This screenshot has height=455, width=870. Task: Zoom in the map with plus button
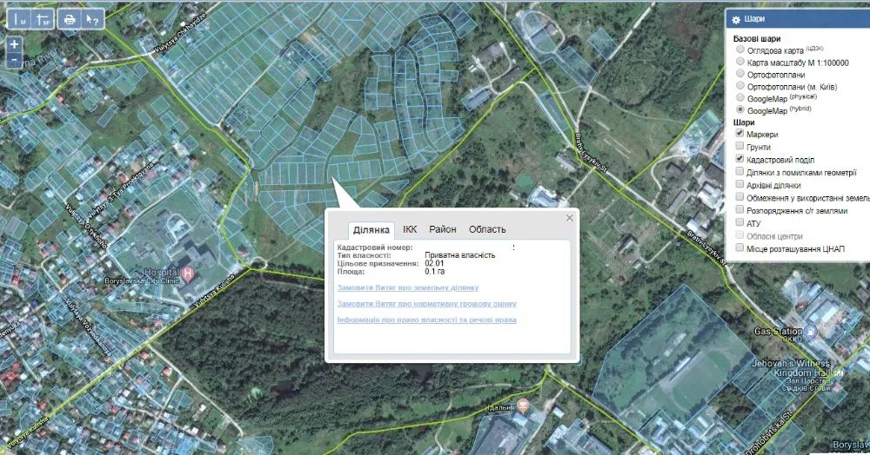(x=15, y=44)
